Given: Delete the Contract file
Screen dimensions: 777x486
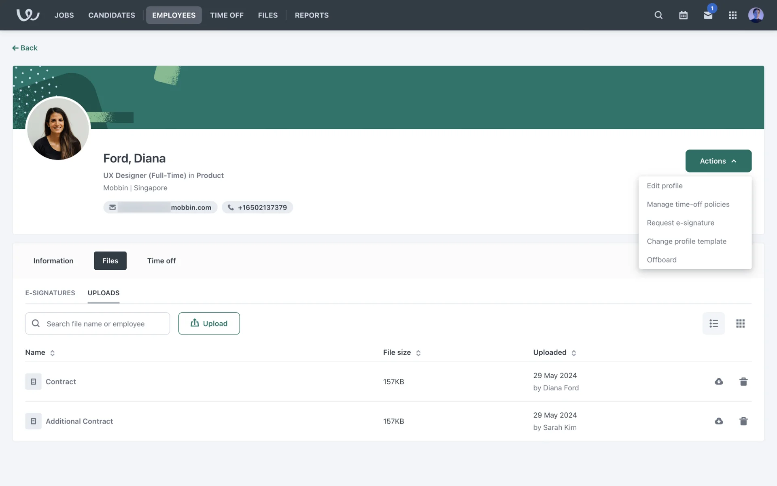Looking at the screenshot, I should coord(743,382).
